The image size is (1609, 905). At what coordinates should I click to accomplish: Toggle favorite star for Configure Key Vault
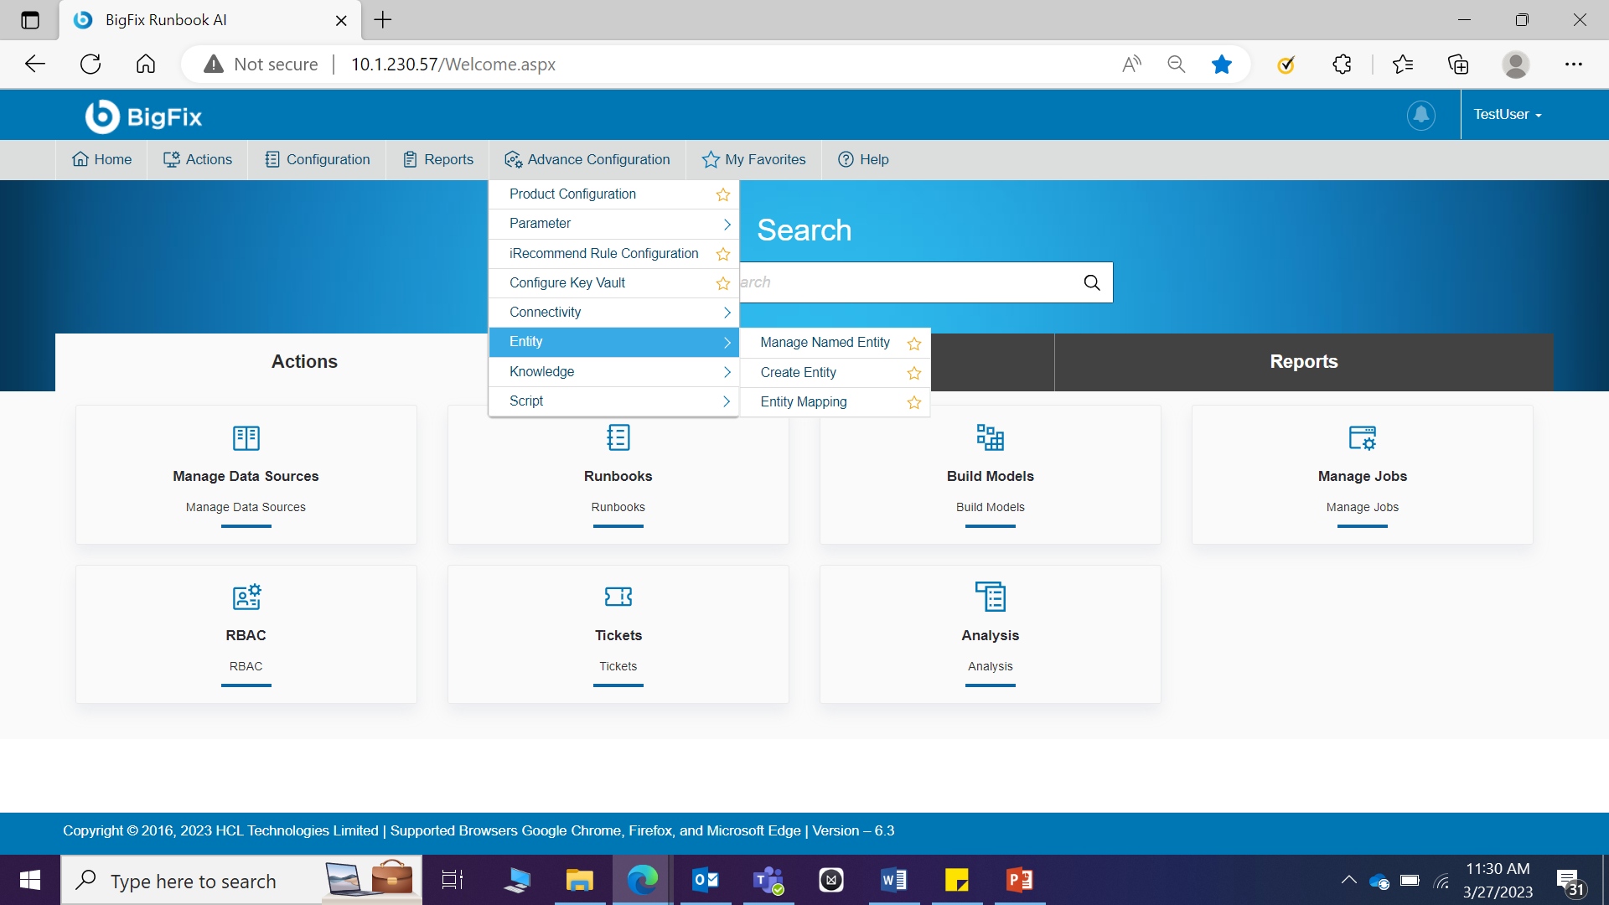pos(722,283)
